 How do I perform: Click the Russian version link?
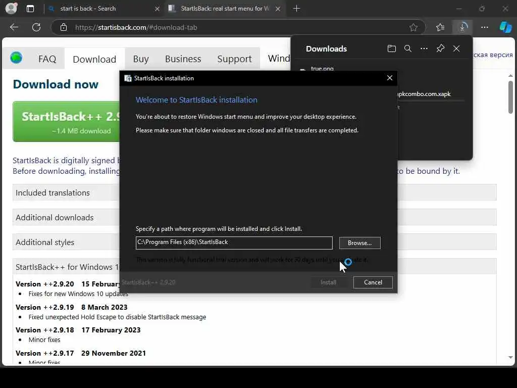pos(493,55)
